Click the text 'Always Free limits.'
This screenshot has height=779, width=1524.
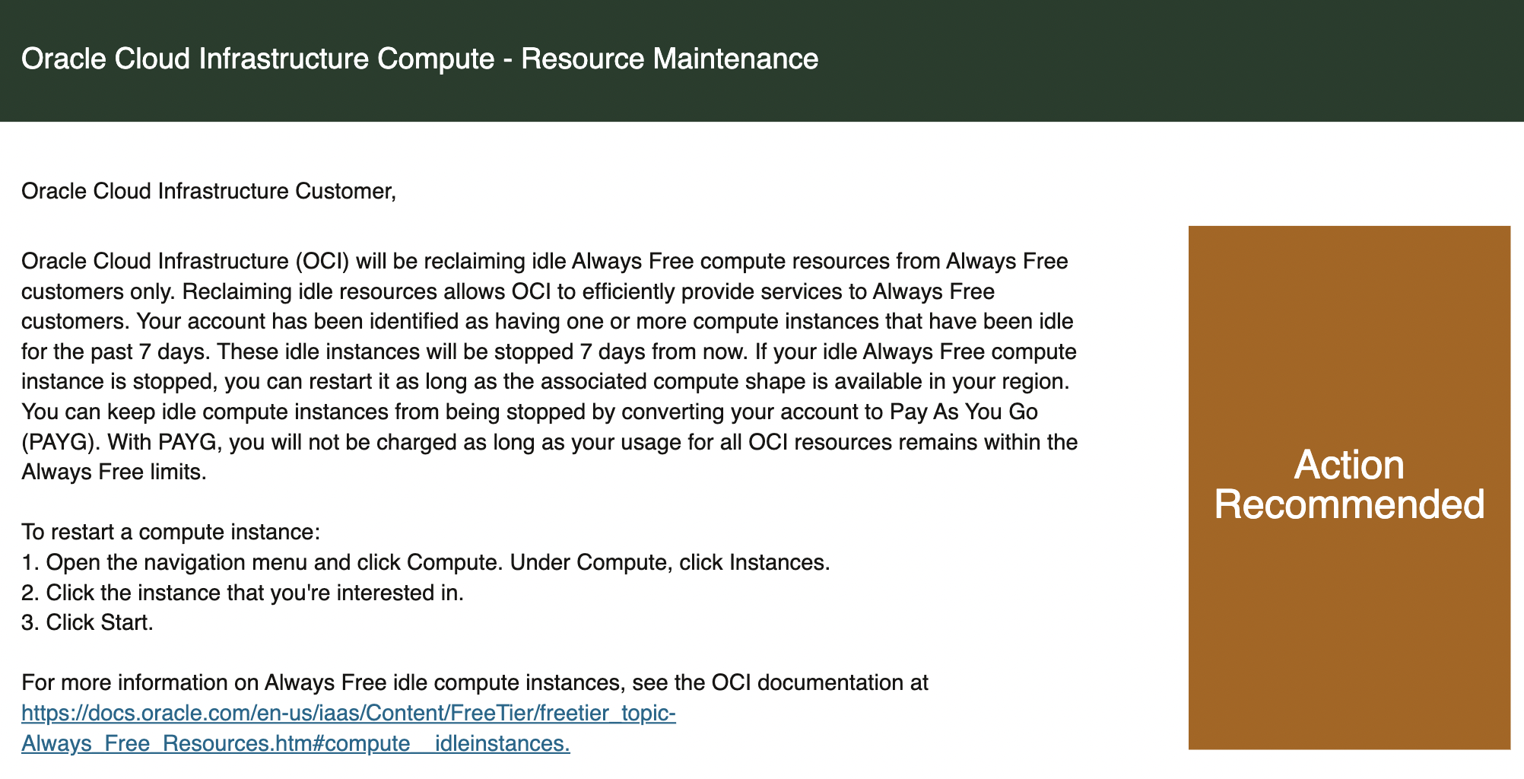(114, 472)
